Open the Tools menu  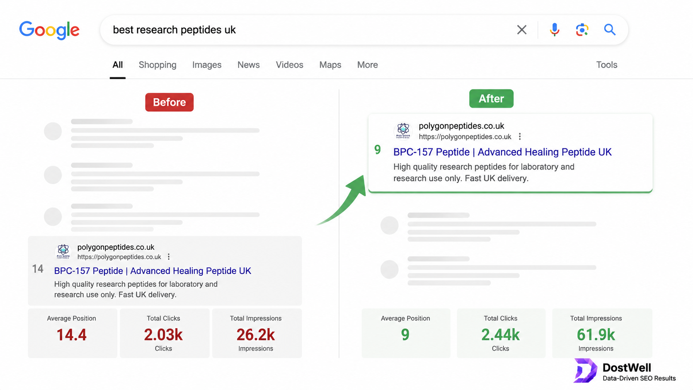point(607,65)
